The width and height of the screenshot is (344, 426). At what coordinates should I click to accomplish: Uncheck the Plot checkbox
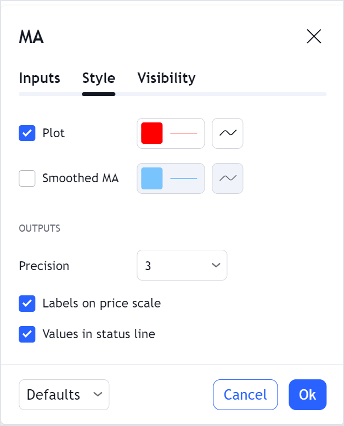(27, 133)
